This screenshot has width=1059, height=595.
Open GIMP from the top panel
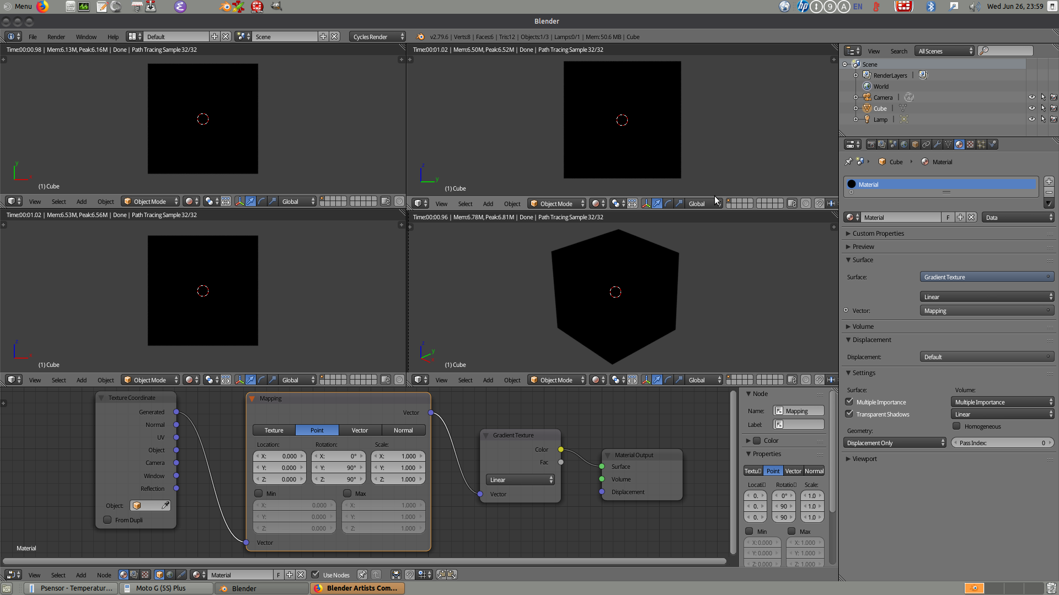tap(276, 7)
